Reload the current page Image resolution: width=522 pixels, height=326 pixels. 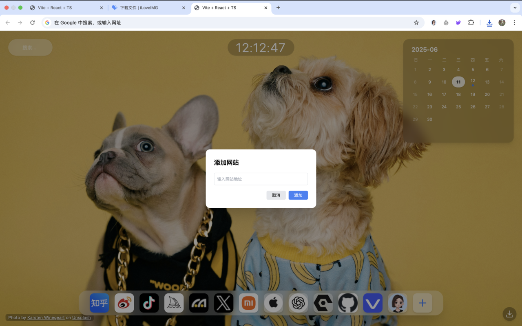tap(33, 23)
